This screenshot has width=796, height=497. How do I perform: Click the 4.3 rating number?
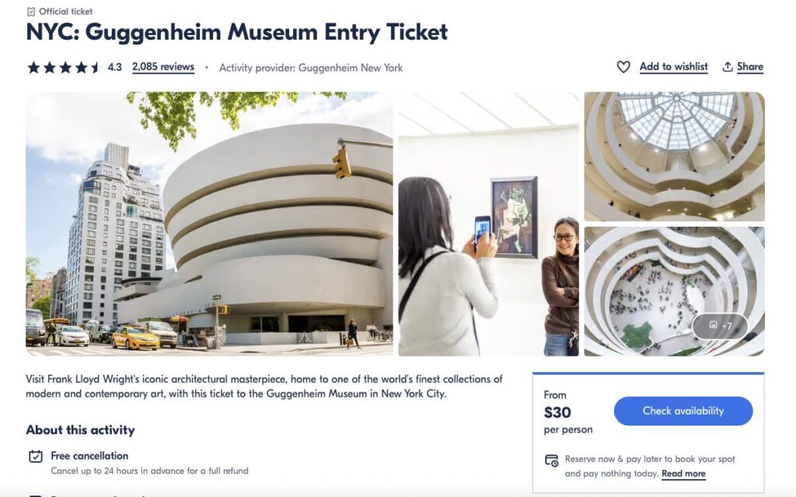[x=114, y=68]
